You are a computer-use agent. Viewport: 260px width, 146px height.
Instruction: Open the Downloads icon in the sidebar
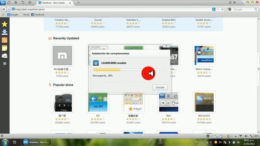[4, 32]
